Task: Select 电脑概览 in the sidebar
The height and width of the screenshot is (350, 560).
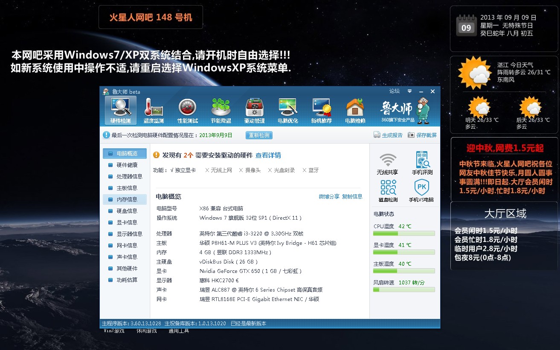Action: pos(125,153)
